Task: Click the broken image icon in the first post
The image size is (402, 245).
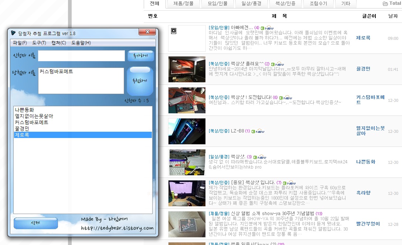Action: click(174, 31)
